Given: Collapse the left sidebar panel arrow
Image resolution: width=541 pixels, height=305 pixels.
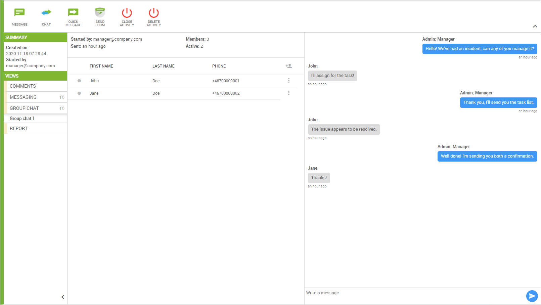Looking at the screenshot, I should click(63, 297).
